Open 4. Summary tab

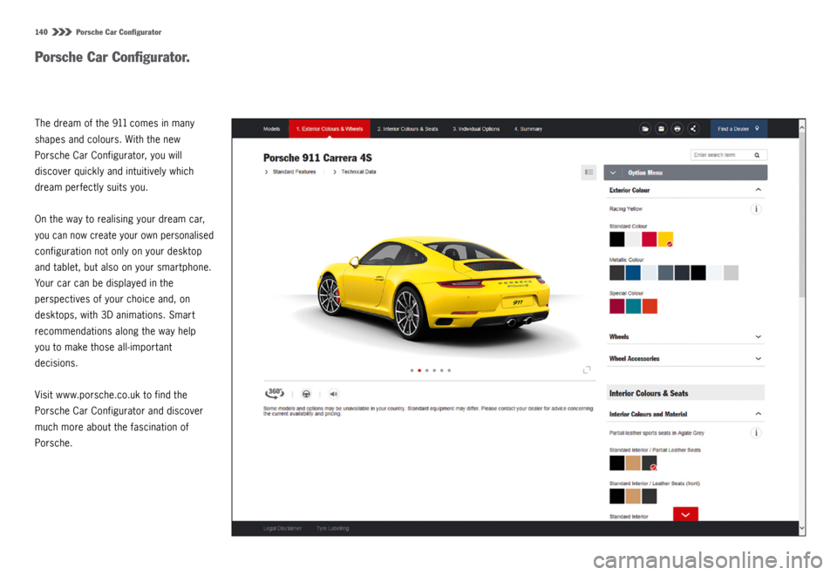(x=528, y=129)
